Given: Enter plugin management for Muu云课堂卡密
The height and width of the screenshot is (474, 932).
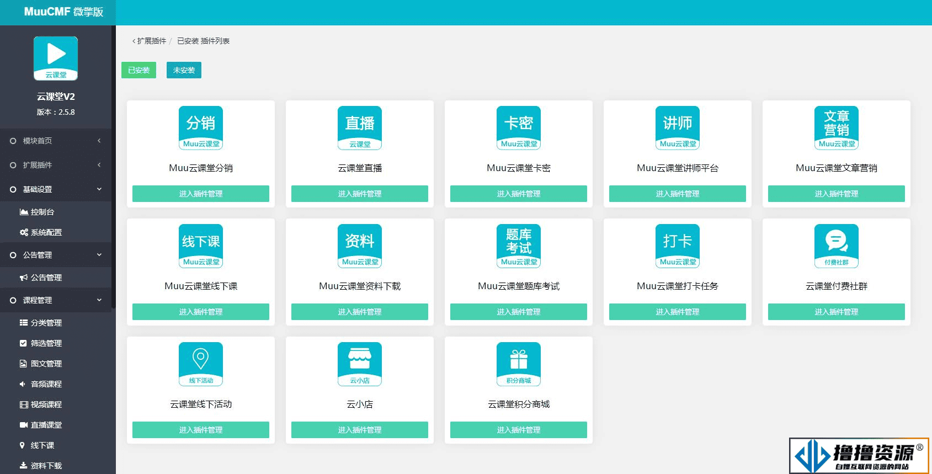Looking at the screenshot, I should (519, 194).
